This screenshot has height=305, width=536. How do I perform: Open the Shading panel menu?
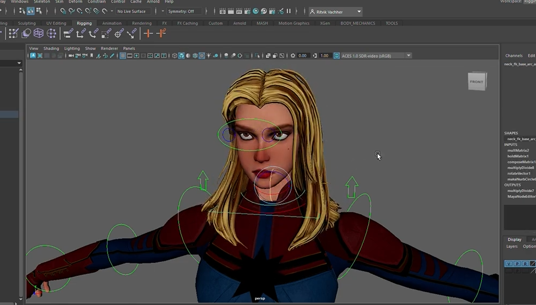pyautogui.click(x=51, y=48)
